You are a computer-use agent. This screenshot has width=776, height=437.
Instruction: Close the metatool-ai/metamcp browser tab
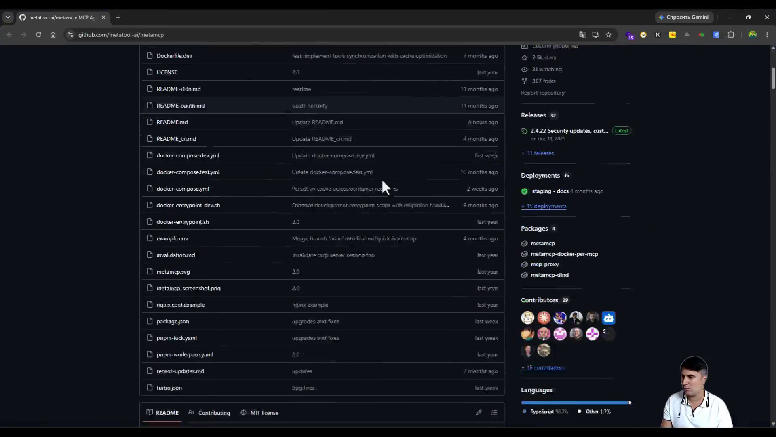coord(103,17)
